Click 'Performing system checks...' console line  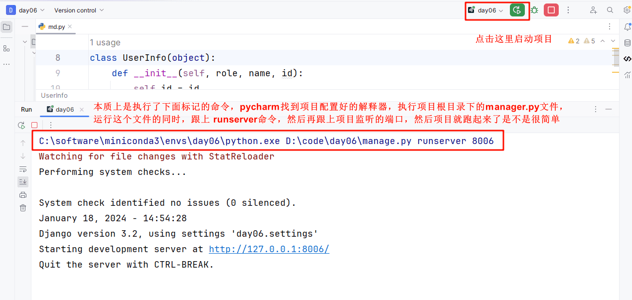pos(113,172)
